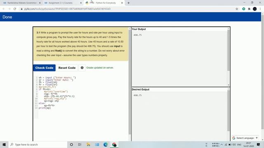Bookmark this page with star icon

click(x=237, y=9)
